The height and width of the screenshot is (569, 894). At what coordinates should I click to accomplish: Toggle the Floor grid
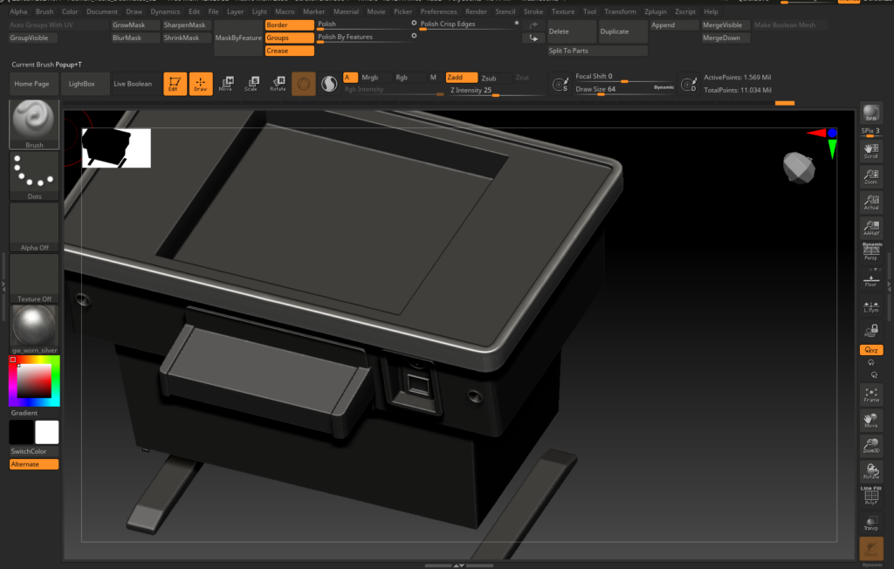click(870, 280)
